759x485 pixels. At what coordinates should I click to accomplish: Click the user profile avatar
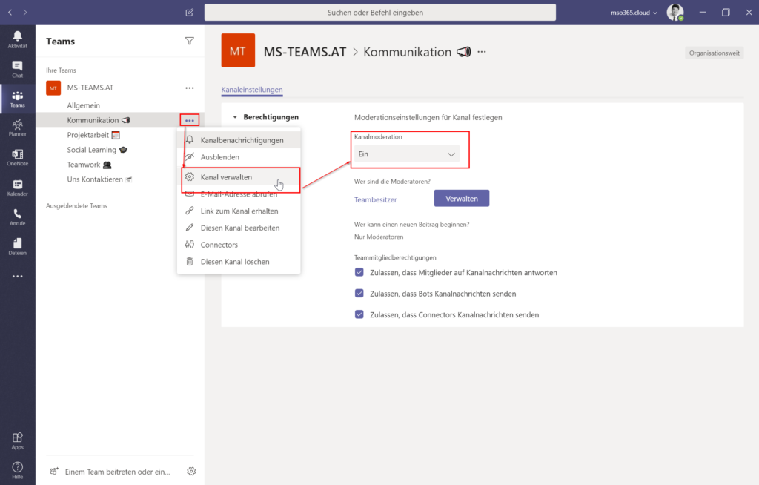675,12
